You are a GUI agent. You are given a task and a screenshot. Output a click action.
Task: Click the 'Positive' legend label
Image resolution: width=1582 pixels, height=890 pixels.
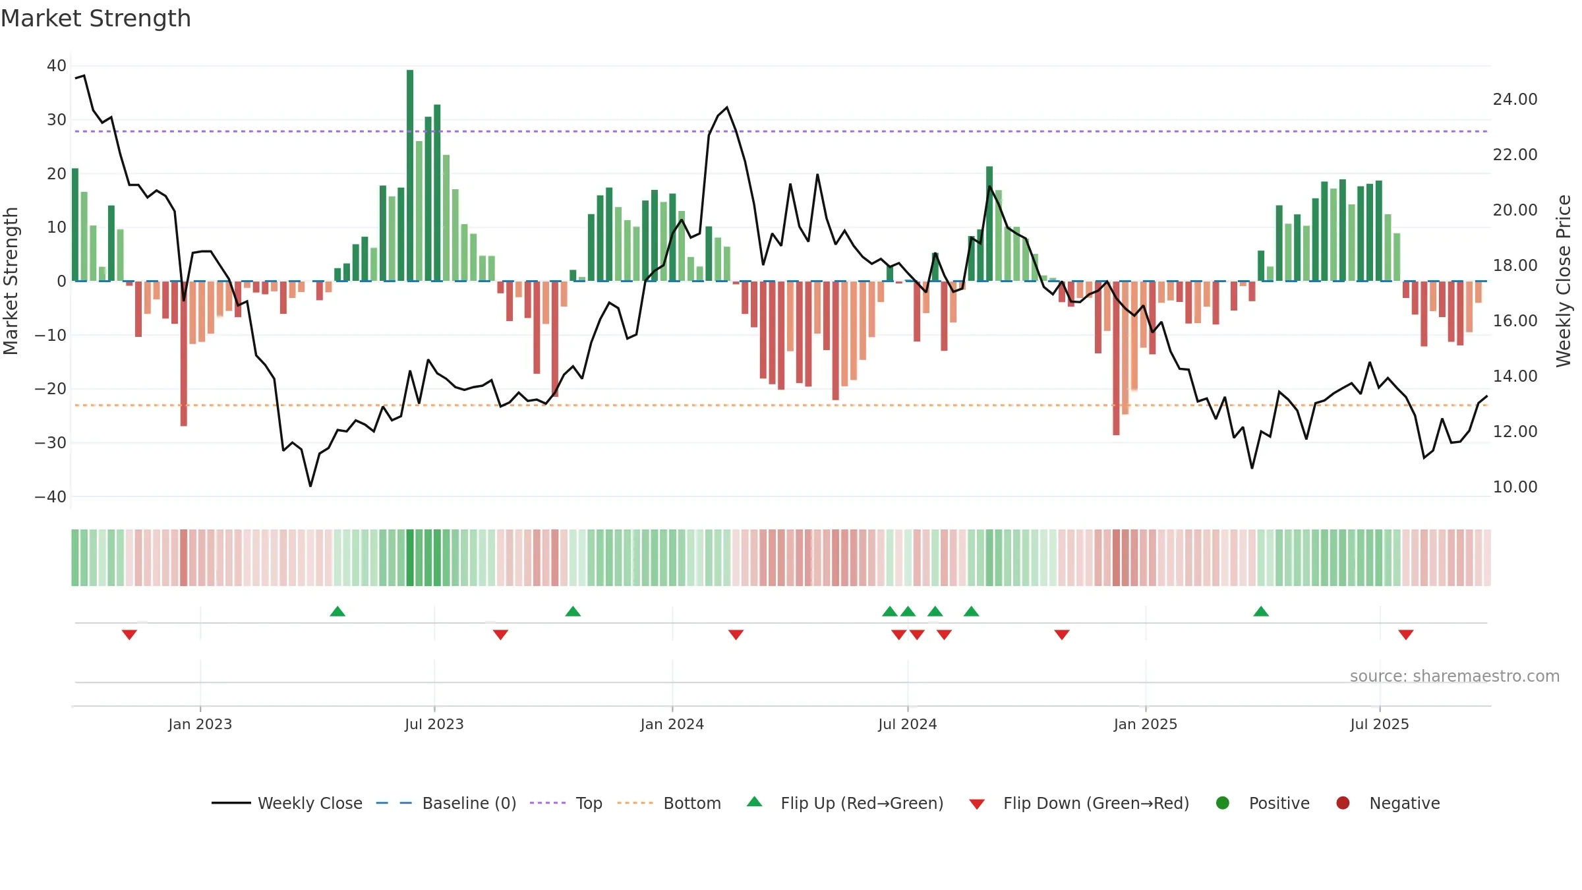(1279, 803)
